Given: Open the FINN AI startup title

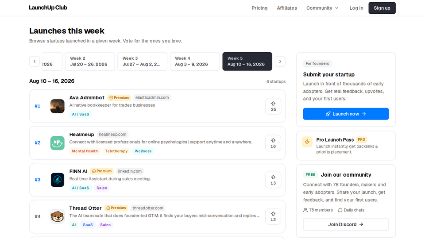Looking at the screenshot, I should (x=78, y=171).
